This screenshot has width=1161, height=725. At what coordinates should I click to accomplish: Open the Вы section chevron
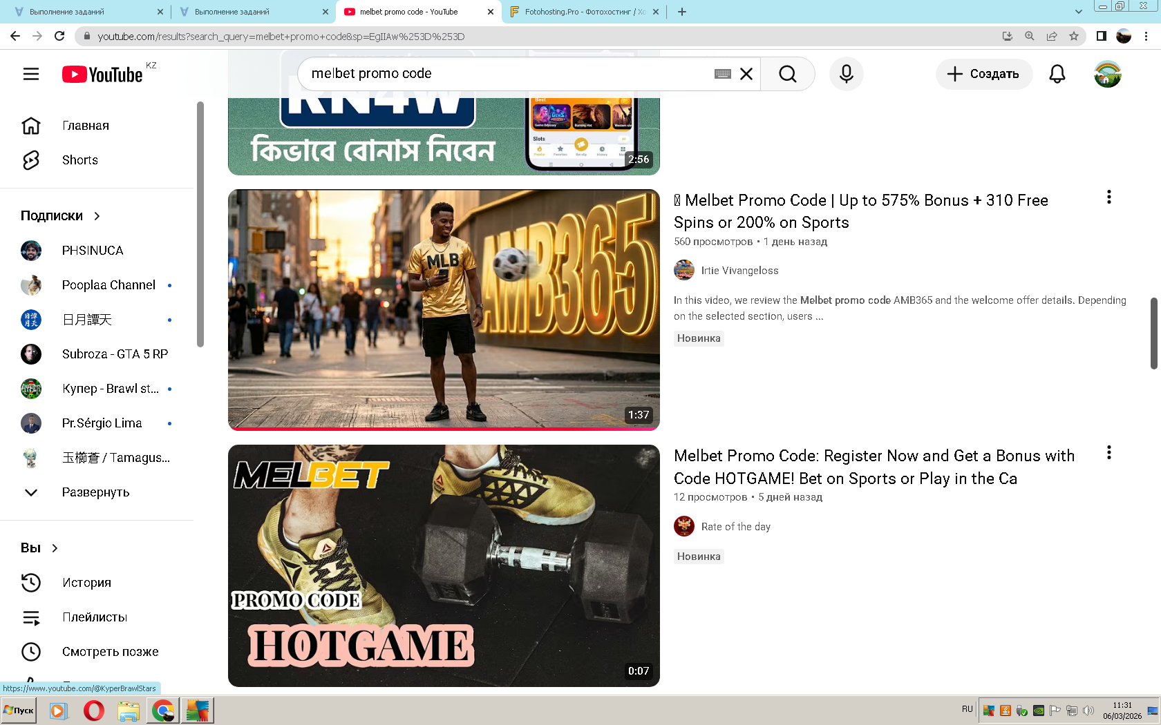[x=55, y=548]
